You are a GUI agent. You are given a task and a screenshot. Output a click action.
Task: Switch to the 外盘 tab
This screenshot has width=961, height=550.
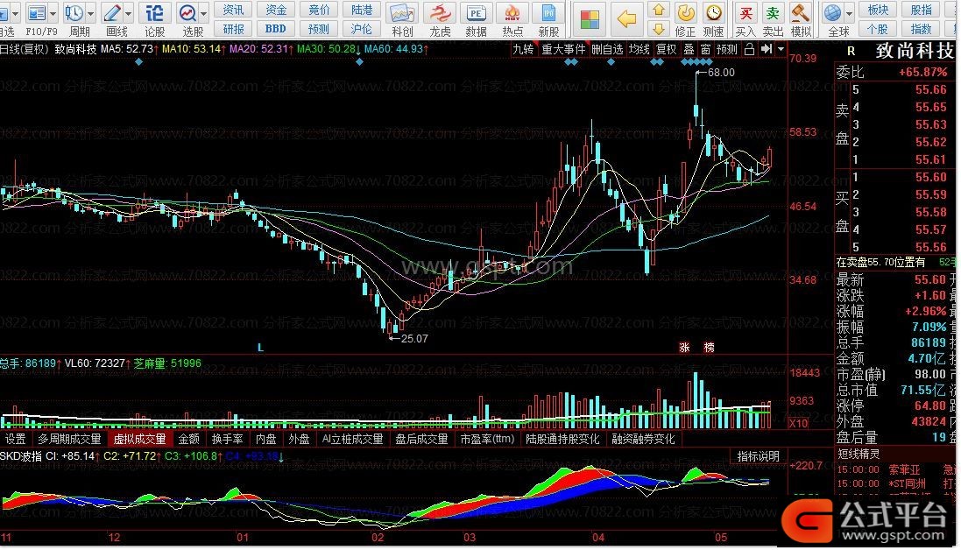(299, 439)
